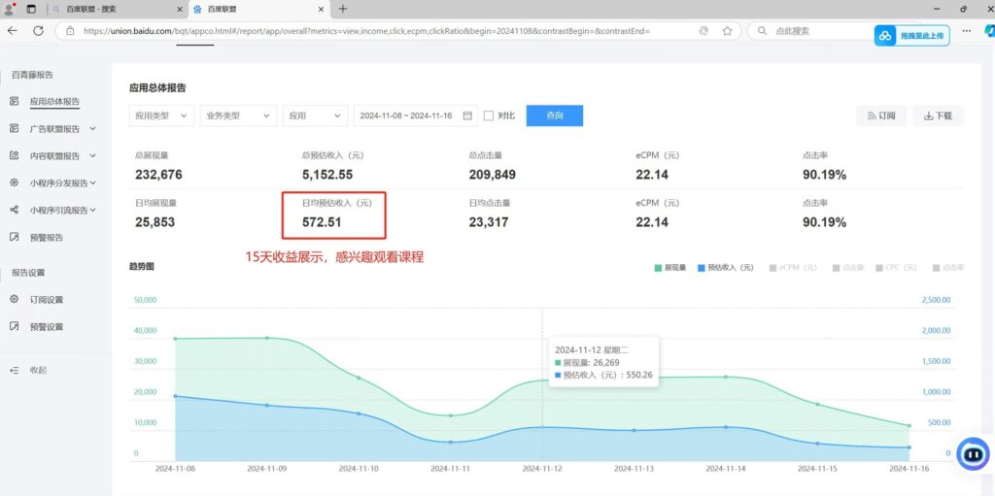Viewport: 995px width, 496px height.
Task: Switch to the 百度联盟 - 搜索 tab
Action: (118, 9)
